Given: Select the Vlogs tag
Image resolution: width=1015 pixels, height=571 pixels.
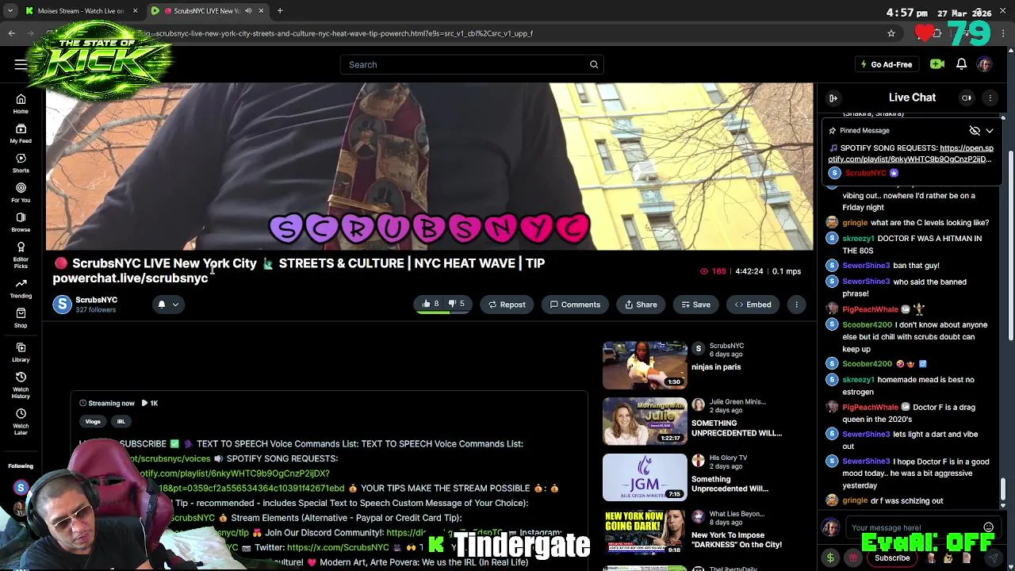Looking at the screenshot, I should [x=93, y=422].
